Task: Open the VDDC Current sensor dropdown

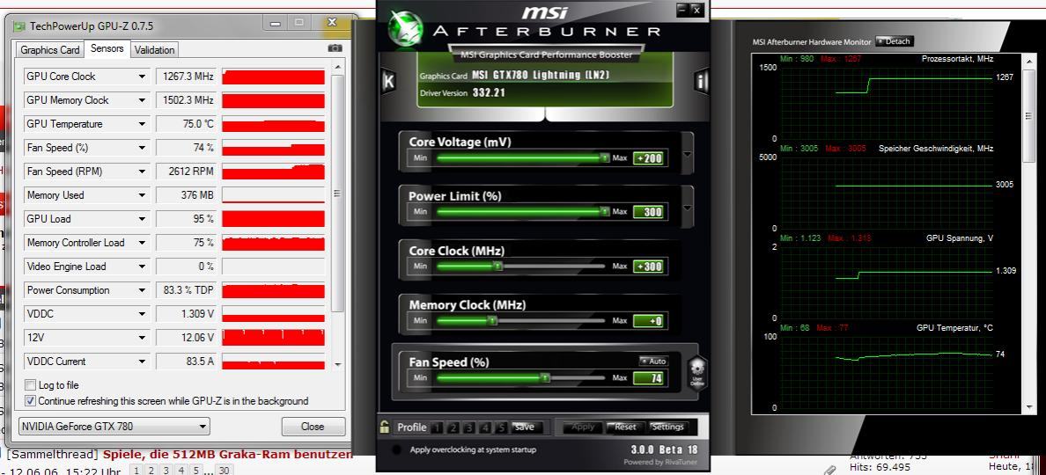Action: (x=142, y=362)
